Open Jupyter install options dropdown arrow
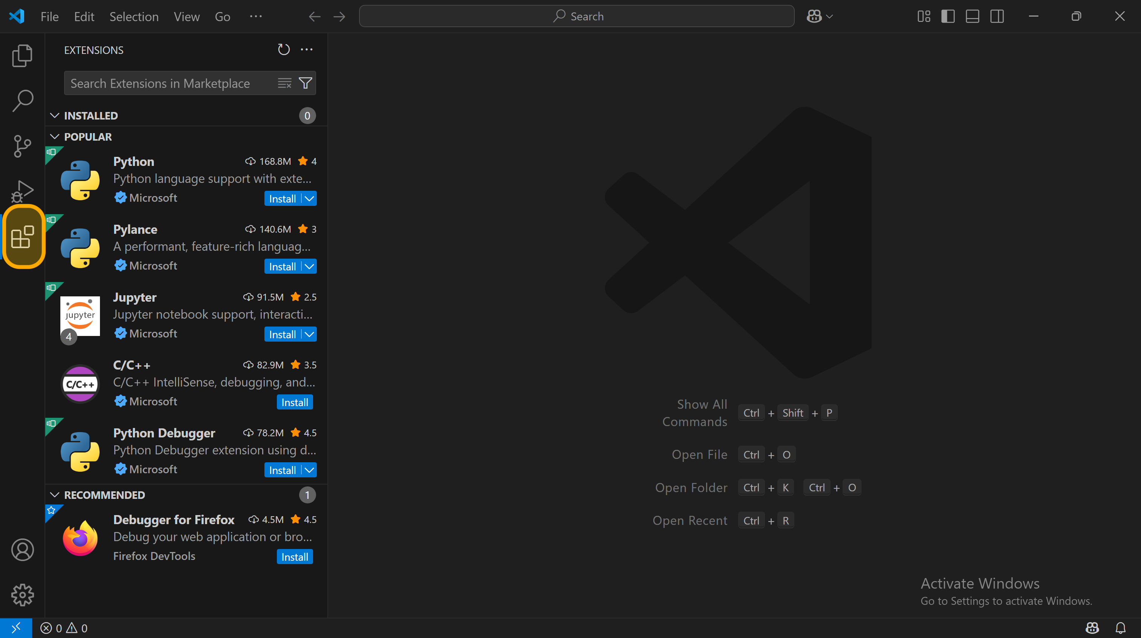This screenshot has height=638, width=1141. (310, 334)
